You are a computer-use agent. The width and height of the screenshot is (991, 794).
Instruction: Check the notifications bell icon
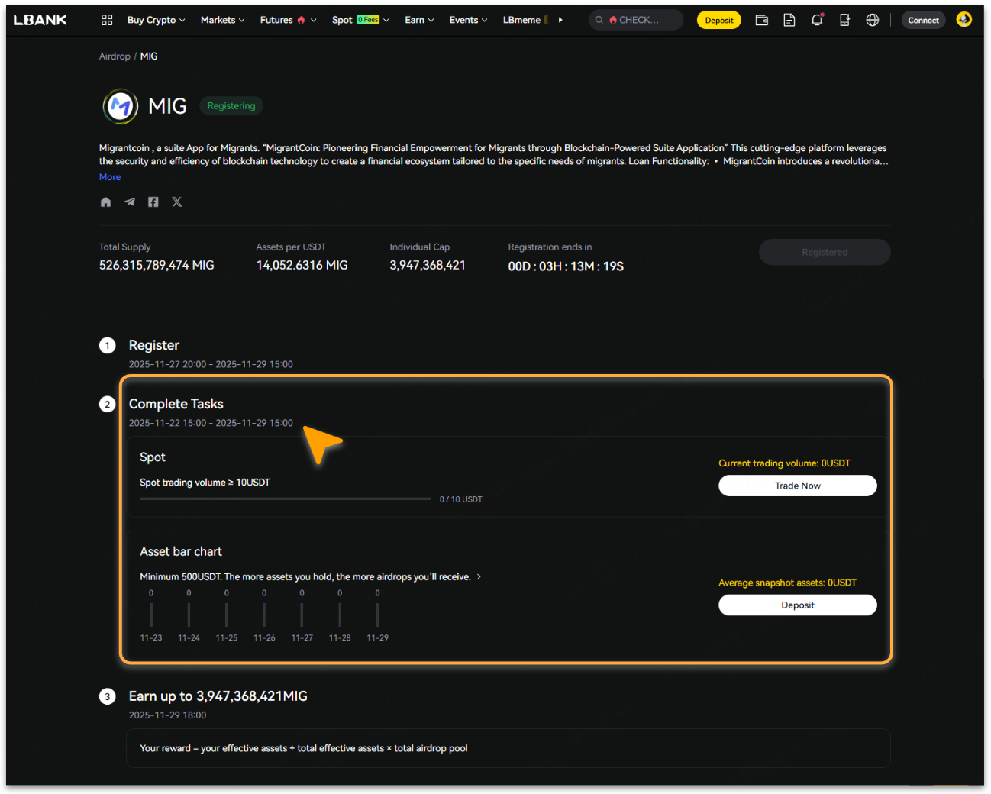coord(817,21)
